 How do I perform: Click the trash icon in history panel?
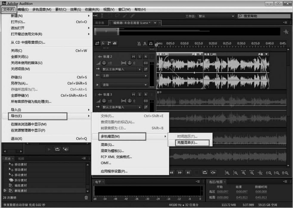tap(86, 197)
